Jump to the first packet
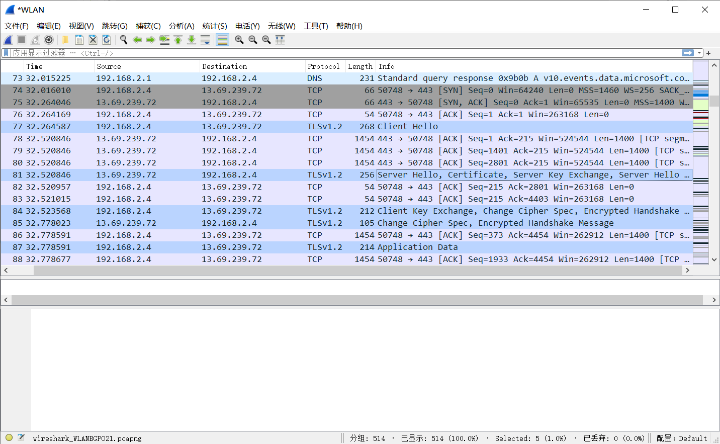 [178, 40]
